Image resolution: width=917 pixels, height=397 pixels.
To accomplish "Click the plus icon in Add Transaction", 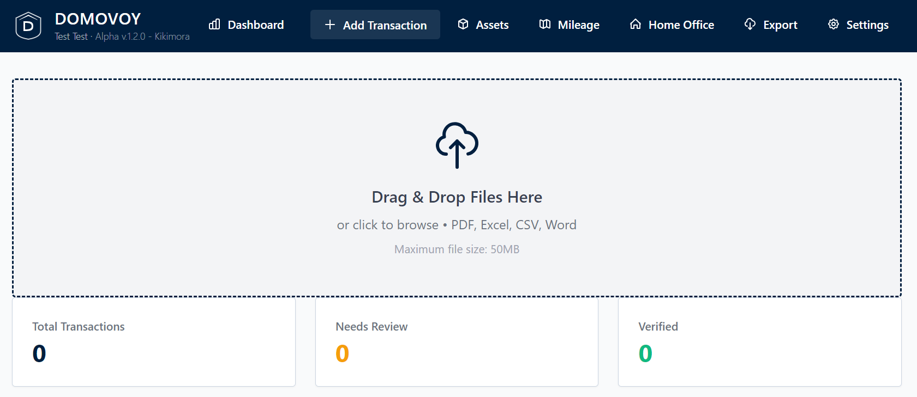I will 330,25.
